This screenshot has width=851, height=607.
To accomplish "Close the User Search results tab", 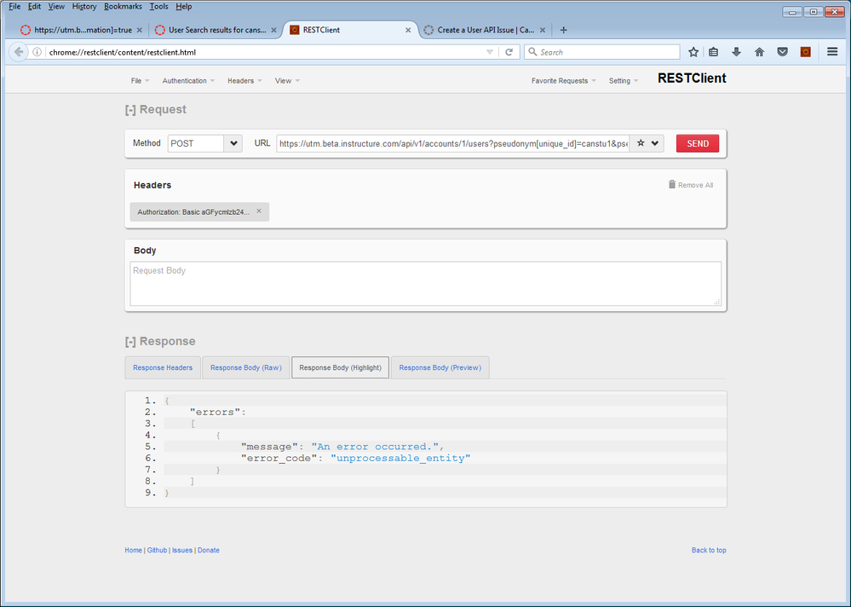I will click(x=274, y=31).
